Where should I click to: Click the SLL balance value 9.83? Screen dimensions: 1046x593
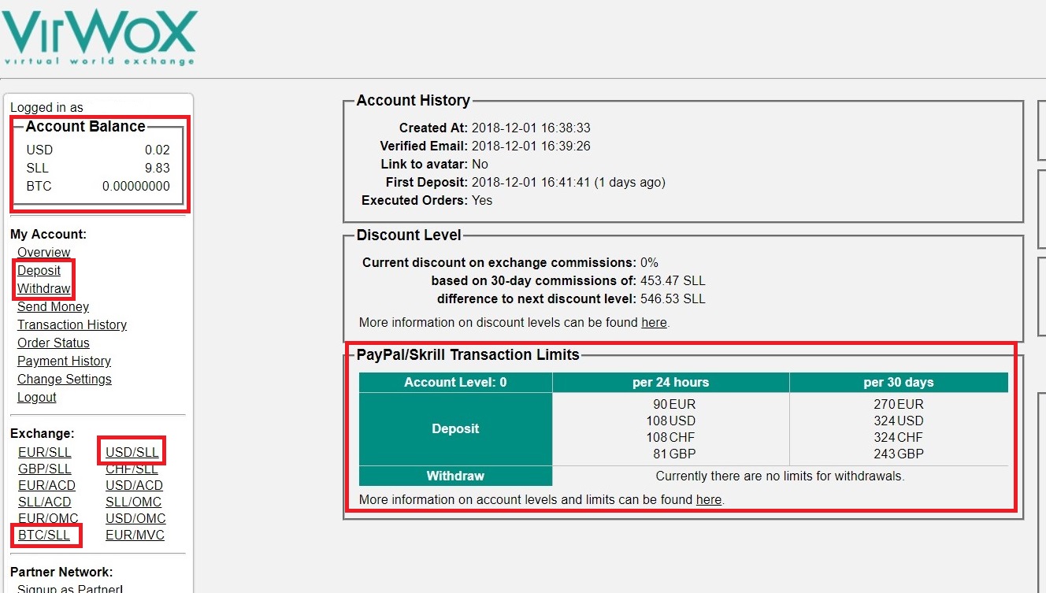(x=158, y=169)
